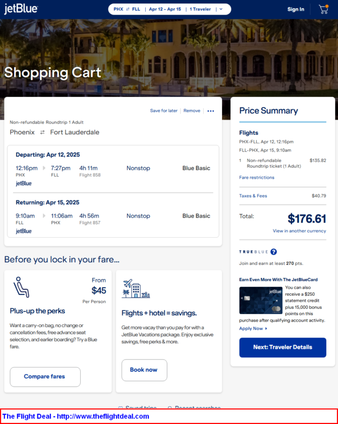Click the jetBlue logo in the header

(x=21, y=9)
